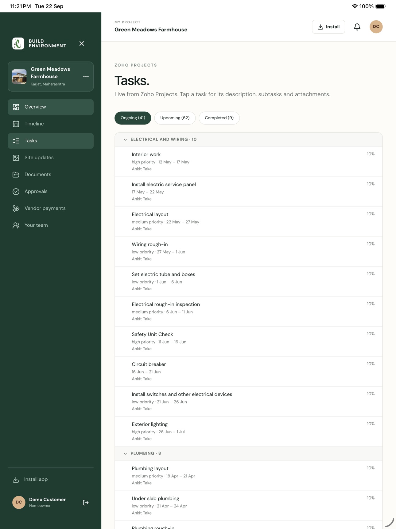Viewport: 396px width, 529px height.
Task: Click the Vendor payments hand icon
Action: pyautogui.click(x=16, y=209)
